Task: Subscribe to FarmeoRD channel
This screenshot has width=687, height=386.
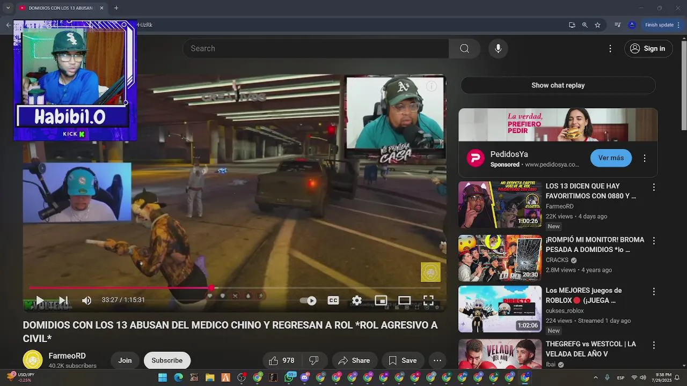Action: (x=167, y=360)
